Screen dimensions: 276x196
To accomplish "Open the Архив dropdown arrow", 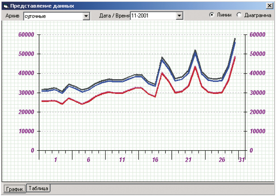I will pos(86,16).
